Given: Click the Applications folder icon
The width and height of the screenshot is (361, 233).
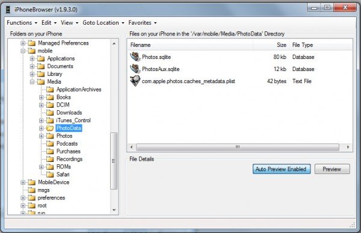Looking at the screenshot, I should click(x=41, y=58).
